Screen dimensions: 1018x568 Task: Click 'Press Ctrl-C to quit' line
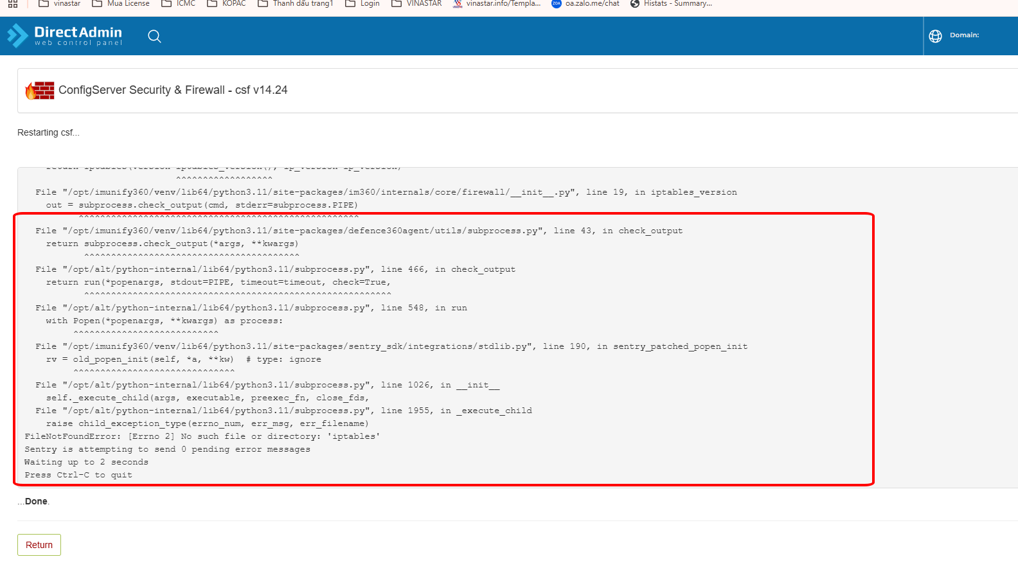point(78,475)
